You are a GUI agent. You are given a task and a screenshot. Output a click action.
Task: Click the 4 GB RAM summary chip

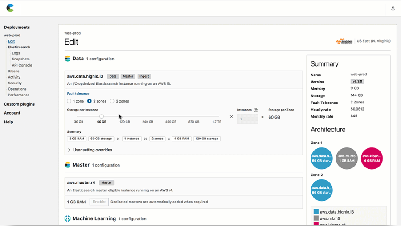(182, 139)
